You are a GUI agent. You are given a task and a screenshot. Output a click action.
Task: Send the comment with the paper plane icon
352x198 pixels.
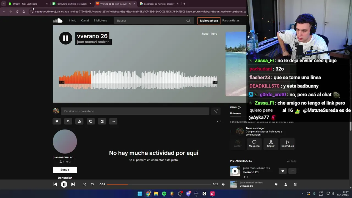pyautogui.click(x=216, y=111)
